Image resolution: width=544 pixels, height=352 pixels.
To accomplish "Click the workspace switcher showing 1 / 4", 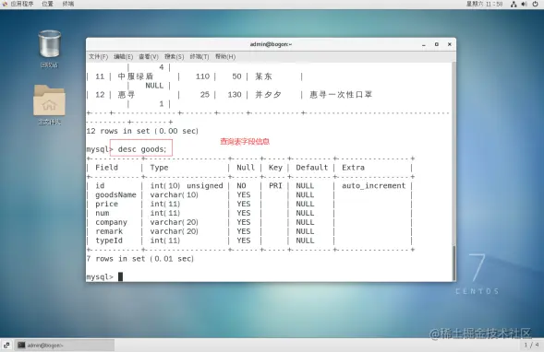I will [x=531, y=345].
